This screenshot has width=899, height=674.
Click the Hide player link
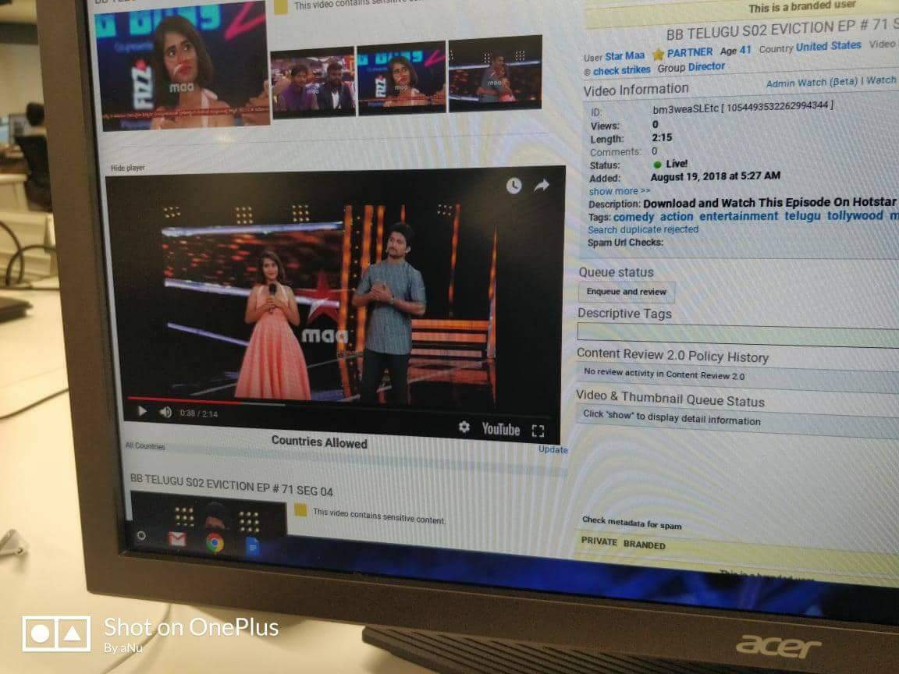[127, 168]
